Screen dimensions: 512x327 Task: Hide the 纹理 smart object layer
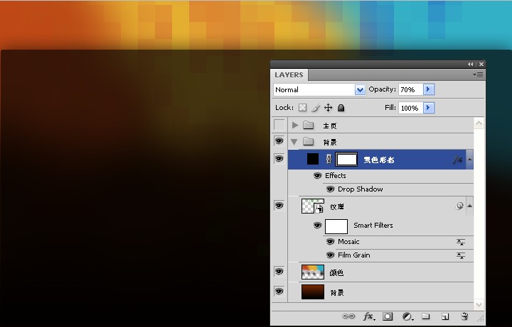point(279,206)
